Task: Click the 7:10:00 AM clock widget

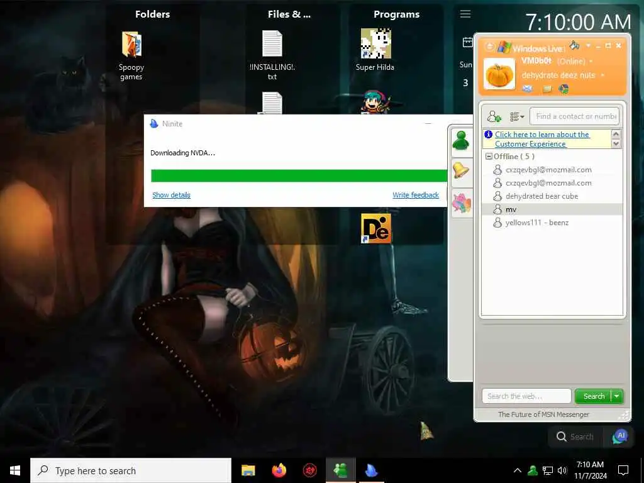Action: (x=578, y=22)
